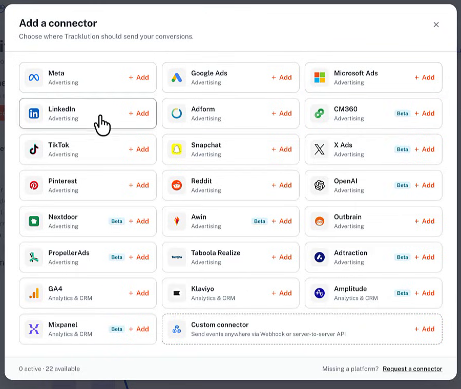Add the Outbrain connector
461x389 pixels.
[x=425, y=221]
